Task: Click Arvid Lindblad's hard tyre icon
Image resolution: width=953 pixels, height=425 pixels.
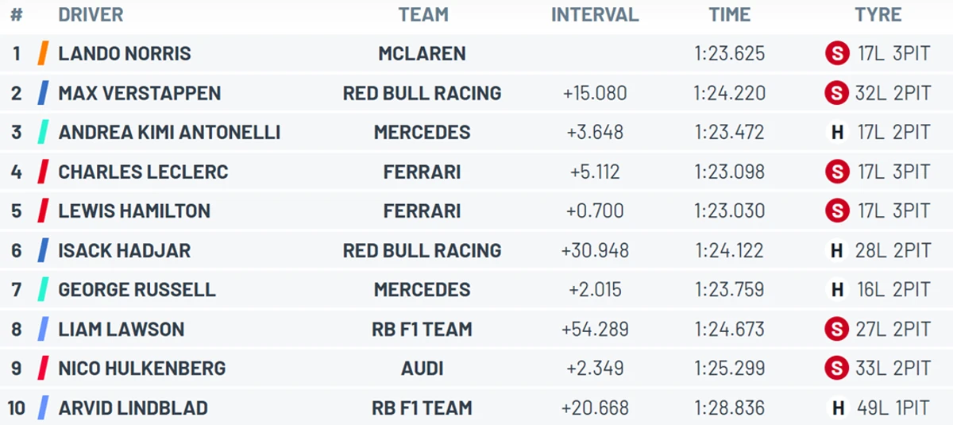Action: point(837,408)
